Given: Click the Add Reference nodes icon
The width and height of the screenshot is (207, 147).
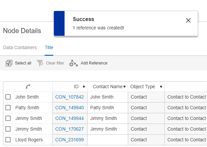Looking at the screenshot, I should point(73,63).
